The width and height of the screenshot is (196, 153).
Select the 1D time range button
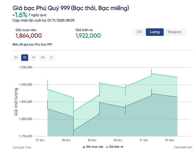click(x=16, y=58)
